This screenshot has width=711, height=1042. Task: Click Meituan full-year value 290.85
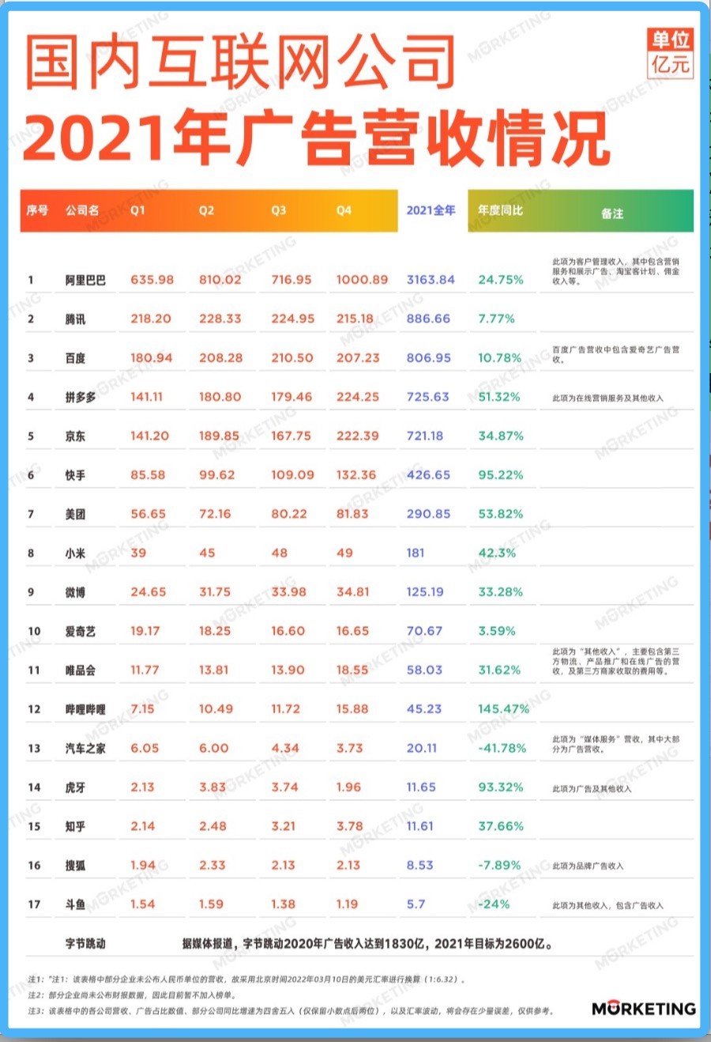[x=428, y=514]
